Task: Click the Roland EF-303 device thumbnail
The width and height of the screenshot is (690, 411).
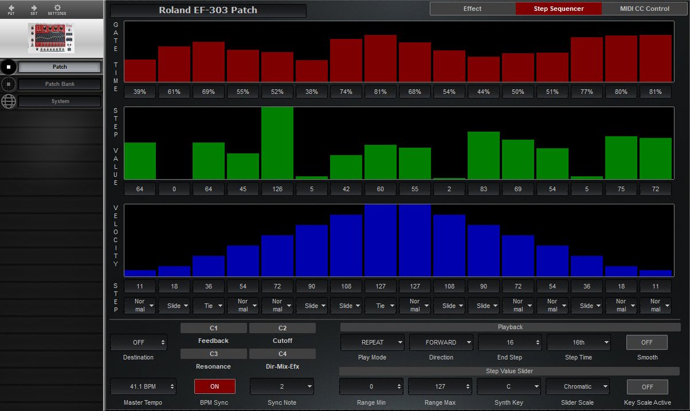Action: [x=51, y=38]
